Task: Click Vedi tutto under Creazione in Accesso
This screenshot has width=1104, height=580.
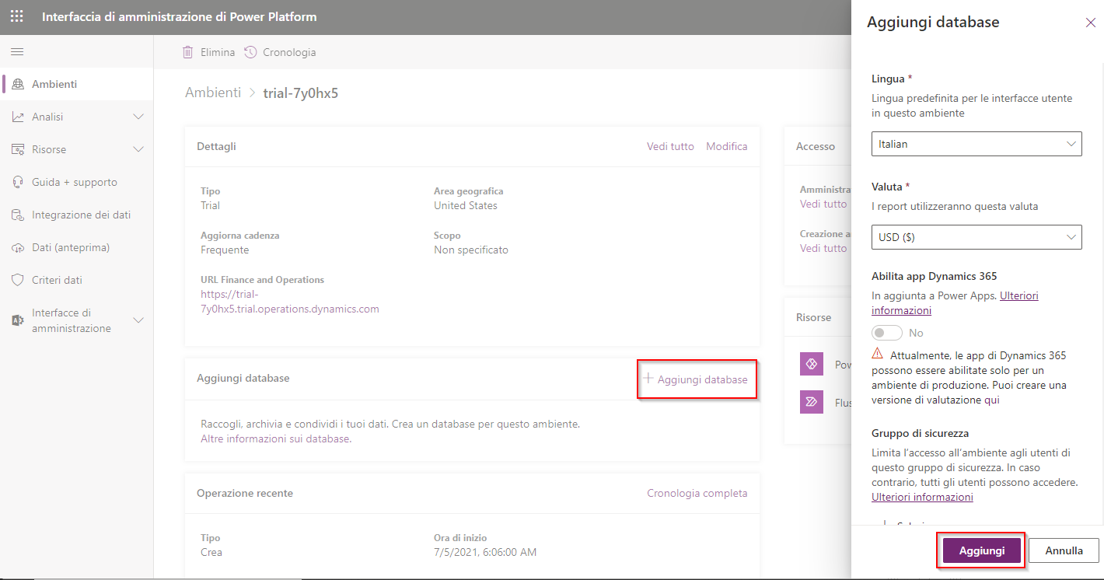Action: click(823, 248)
